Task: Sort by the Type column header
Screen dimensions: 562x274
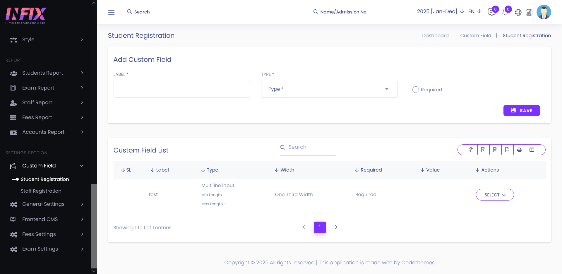Action: click(x=210, y=170)
